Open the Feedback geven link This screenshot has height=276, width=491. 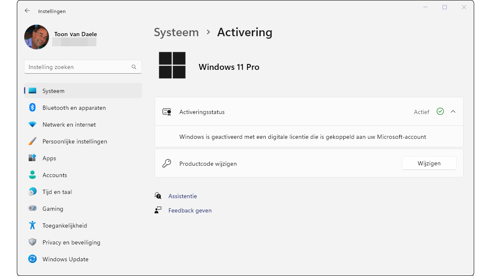tap(190, 210)
